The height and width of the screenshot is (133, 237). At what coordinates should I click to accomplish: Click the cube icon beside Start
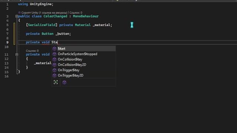pos(54,49)
